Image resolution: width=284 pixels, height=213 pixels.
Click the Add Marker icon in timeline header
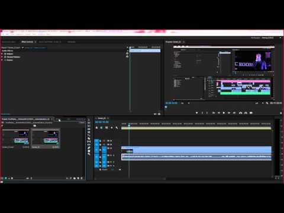click(x=112, y=128)
